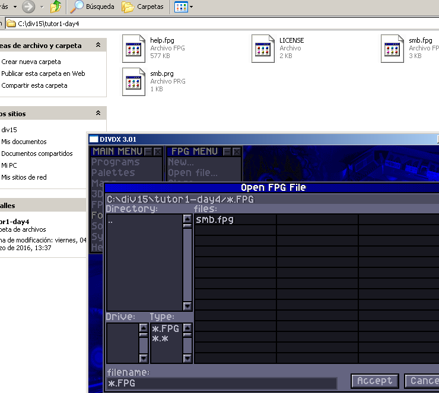The image size is (439, 393).
Task: Click the Up folder toolbar icon
Action: [55, 7]
